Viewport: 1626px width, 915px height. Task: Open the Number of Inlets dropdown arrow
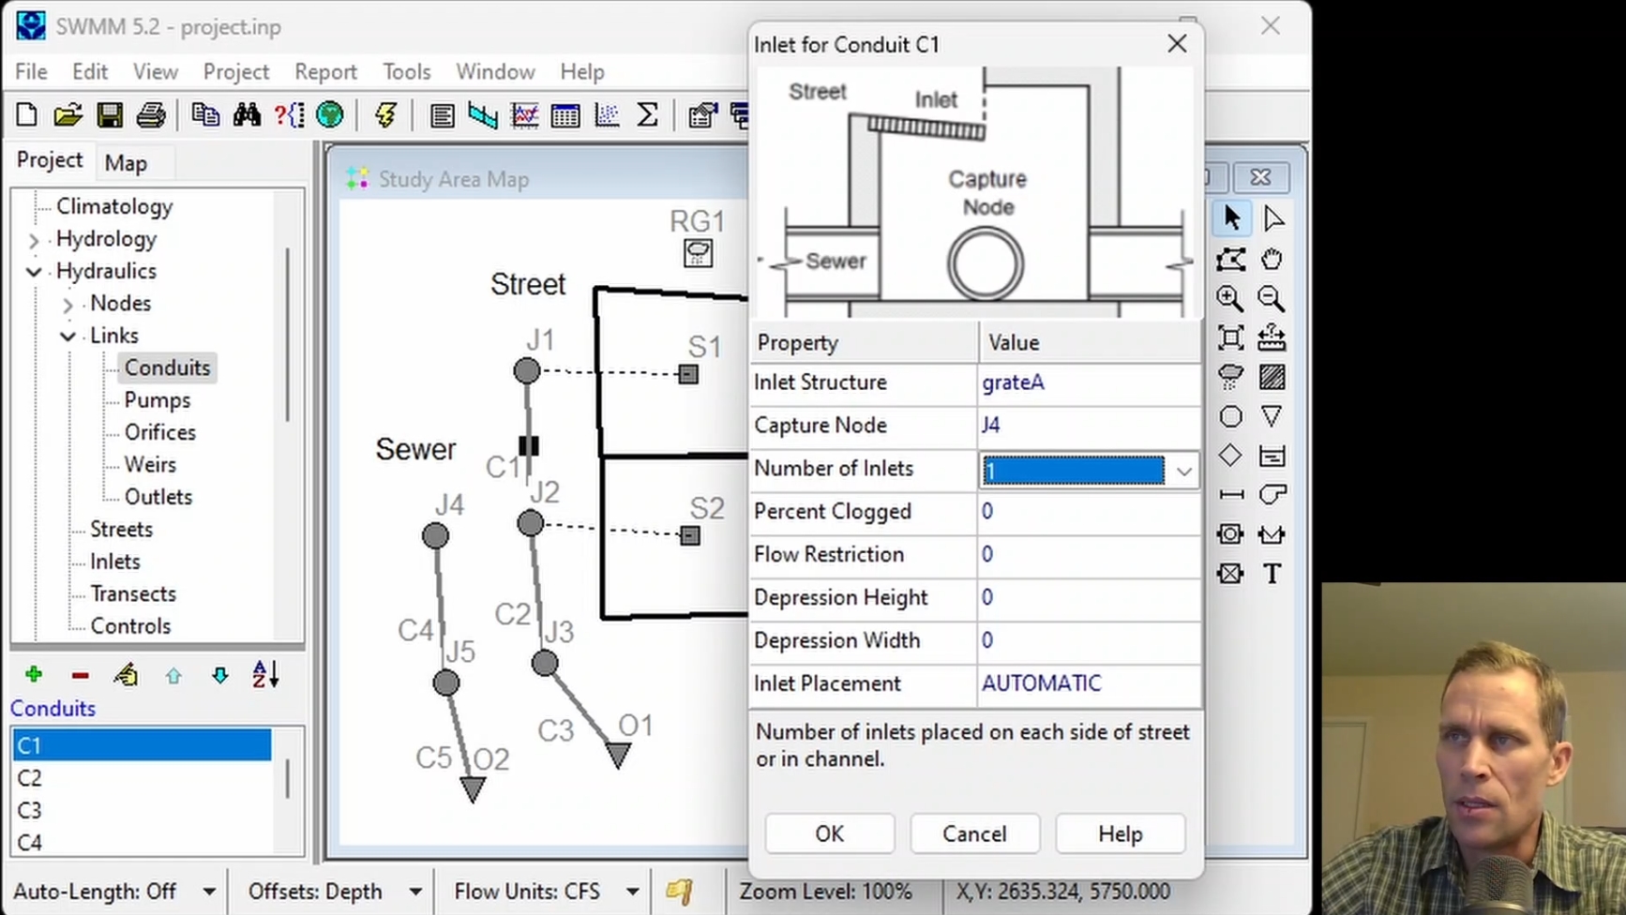[1183, 471]
